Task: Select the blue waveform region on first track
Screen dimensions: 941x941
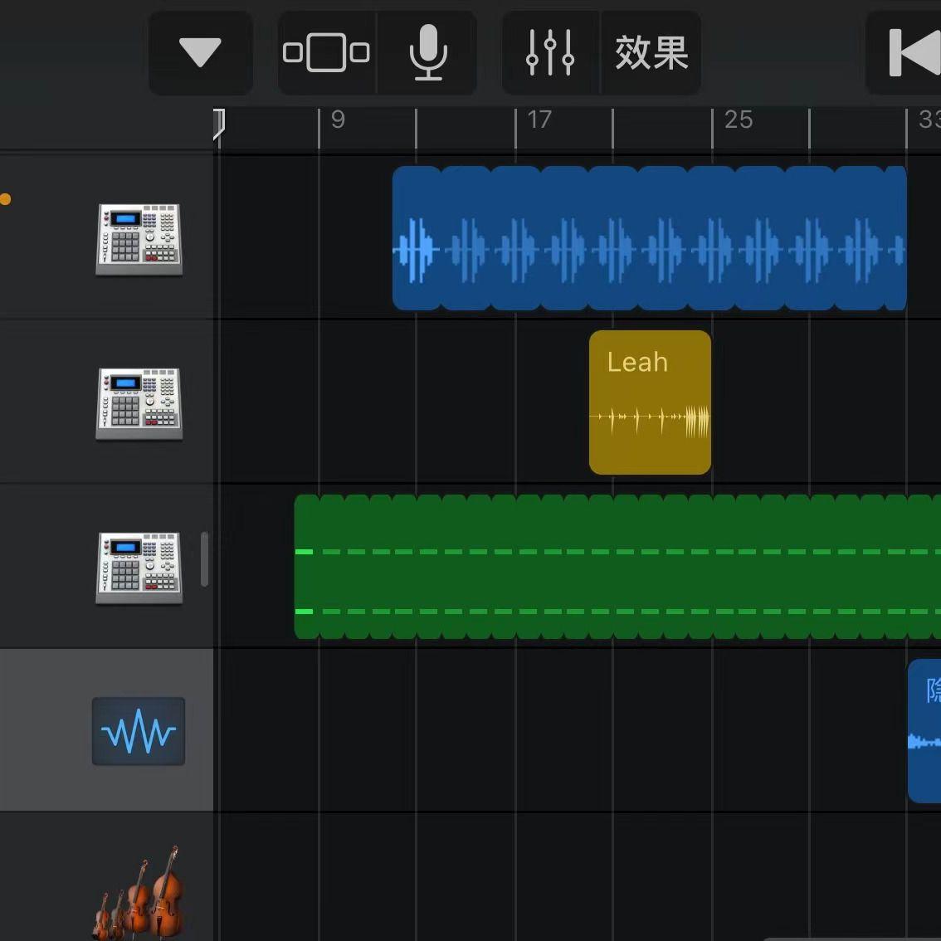Action: [x=649, y=239]
